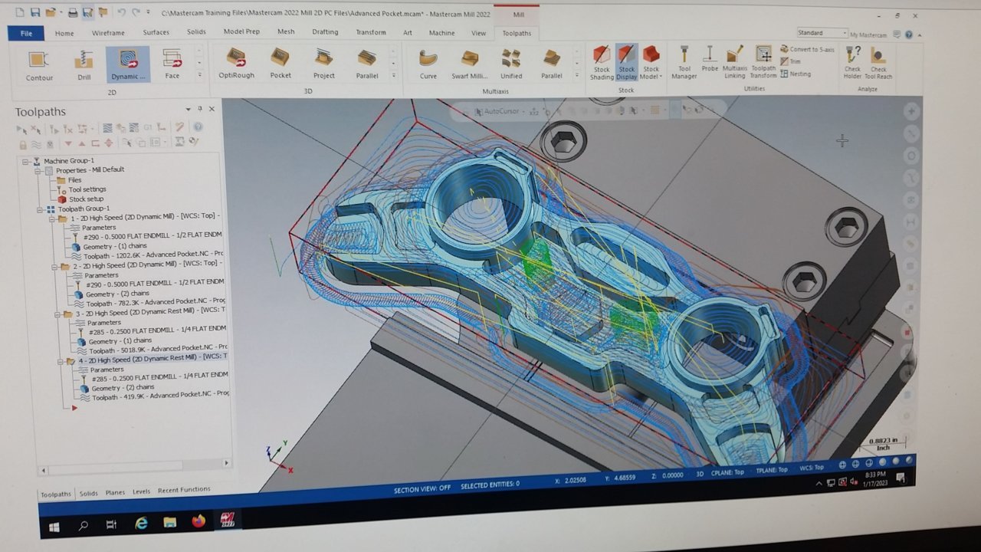Open the Solids ribbon tab
Viewport: 981px width, 552px height.
click(196, 31)
